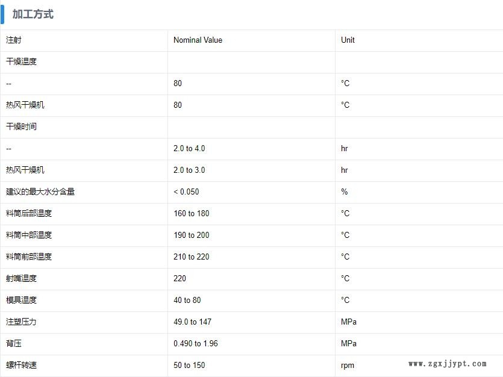Screen dimensions: 503x377
Task: Select the Unit column header
Action: coord(348,40)
